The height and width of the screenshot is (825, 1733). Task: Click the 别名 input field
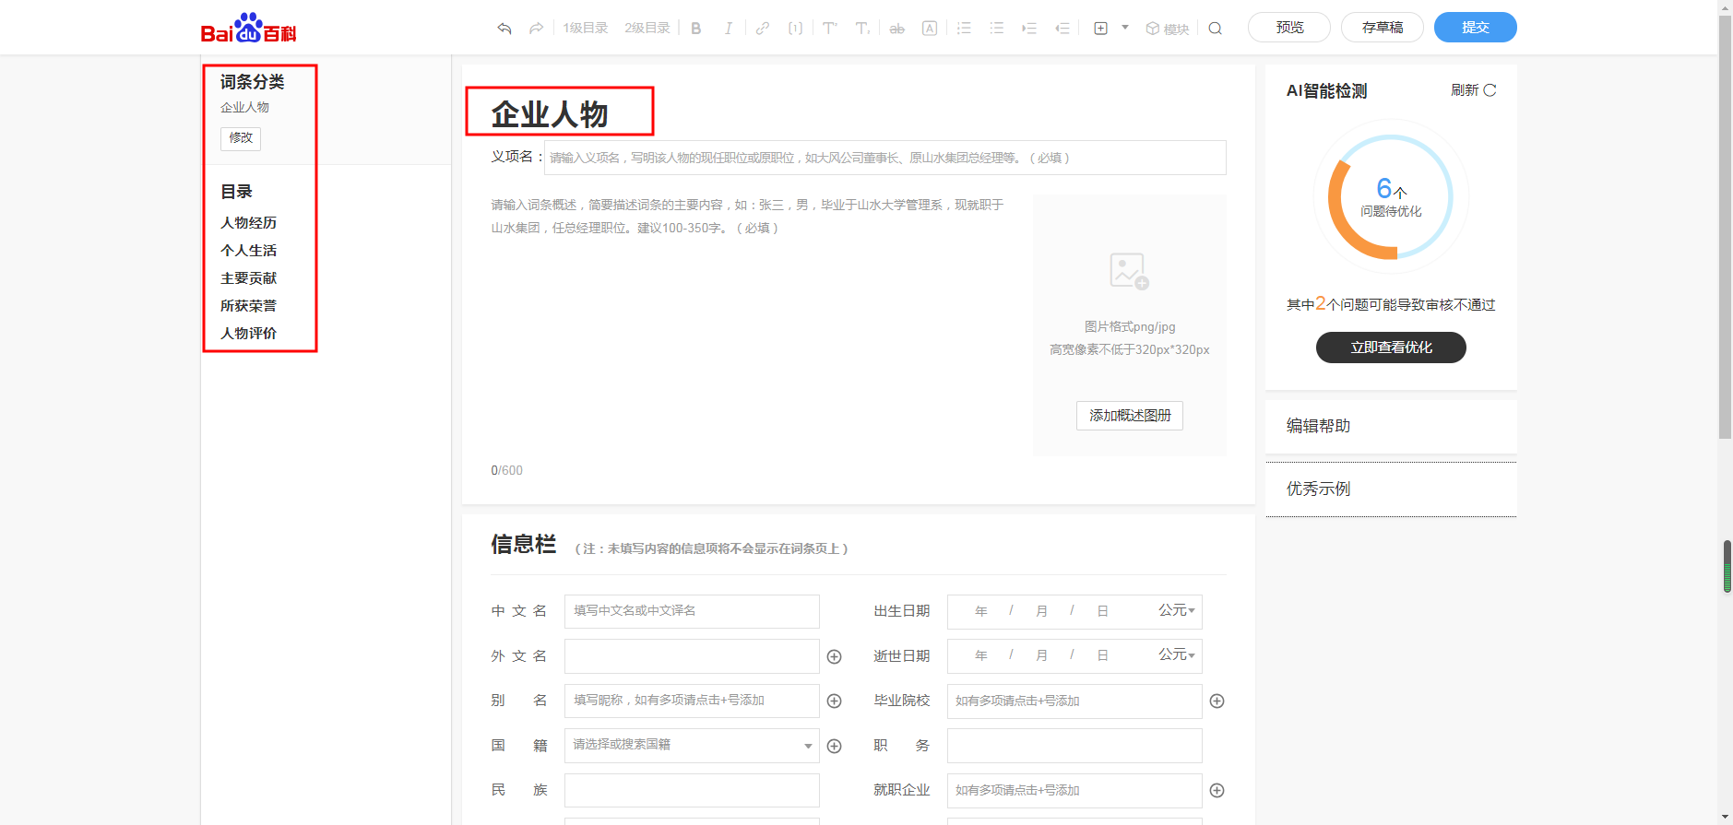click(692, 701)
